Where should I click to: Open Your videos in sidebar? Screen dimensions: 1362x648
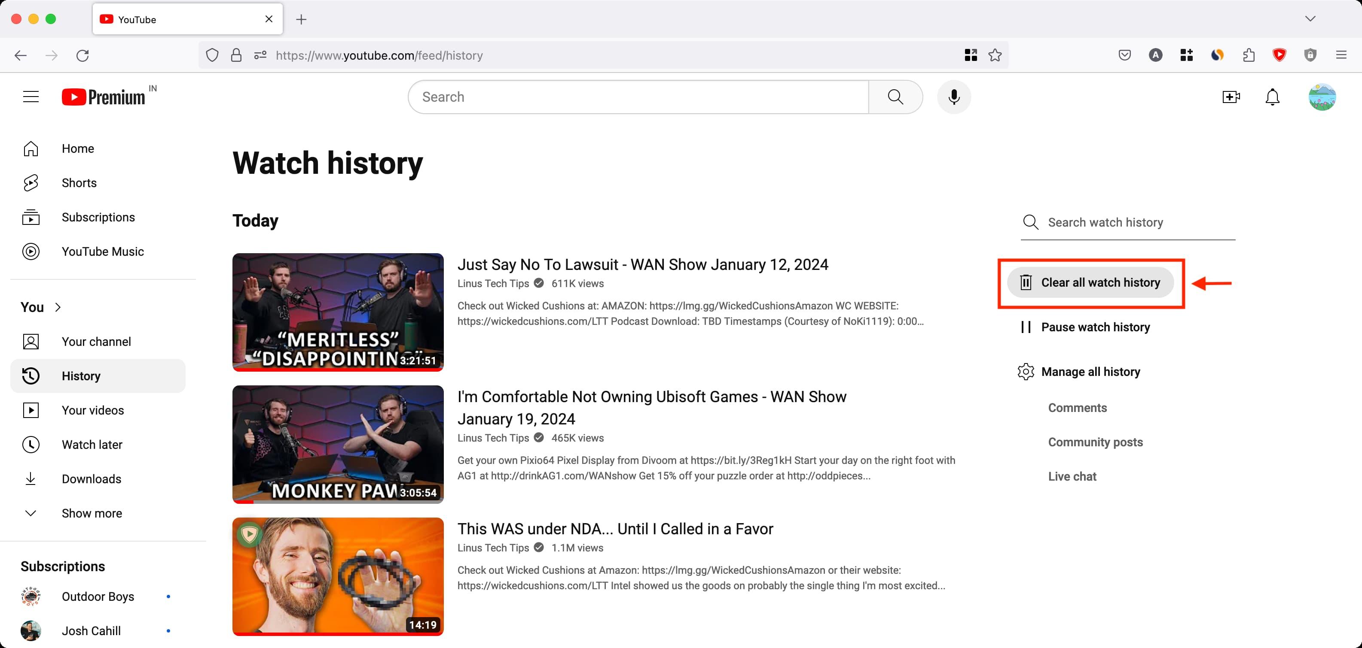pyautogui.click(x=98, y=410)
